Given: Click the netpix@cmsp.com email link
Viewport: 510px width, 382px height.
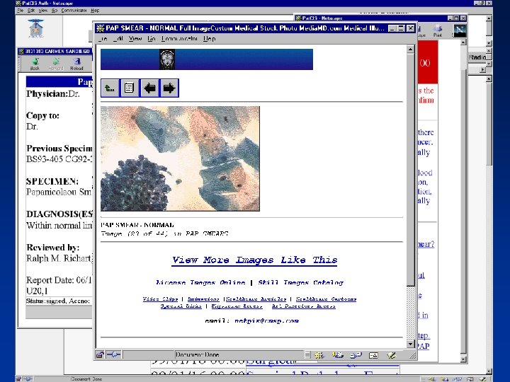Looking at the screenshot, I should [x=267, y=320].
